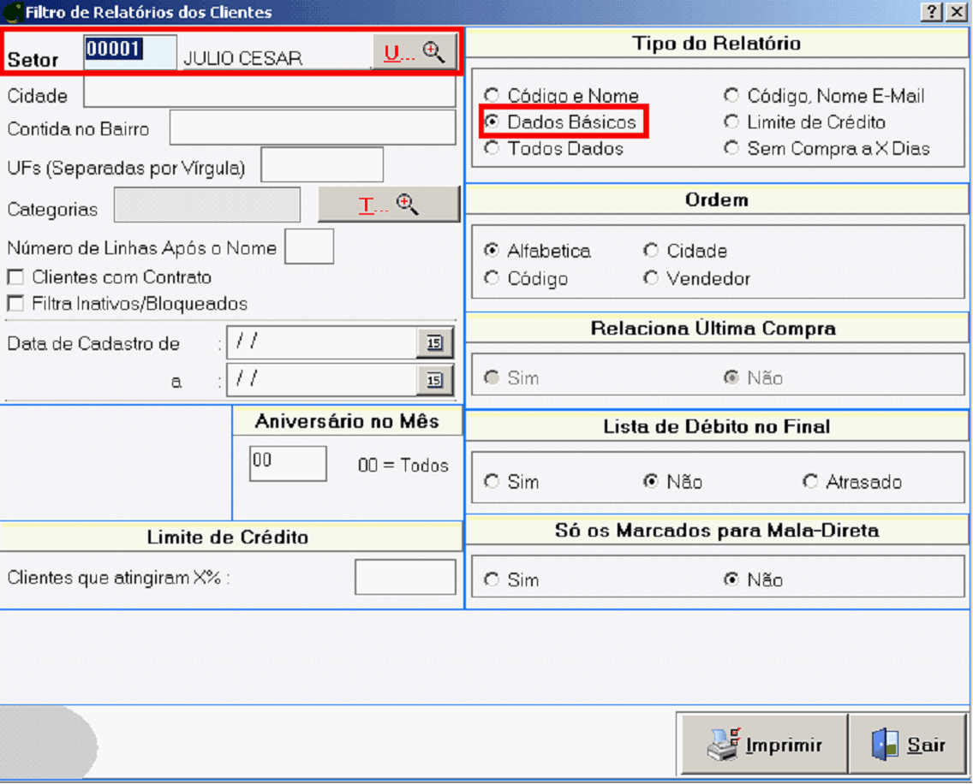Select Todos Dados report type
Viewport: 973px width, 784px height.
pyautogui.click(x=492, y=148)
